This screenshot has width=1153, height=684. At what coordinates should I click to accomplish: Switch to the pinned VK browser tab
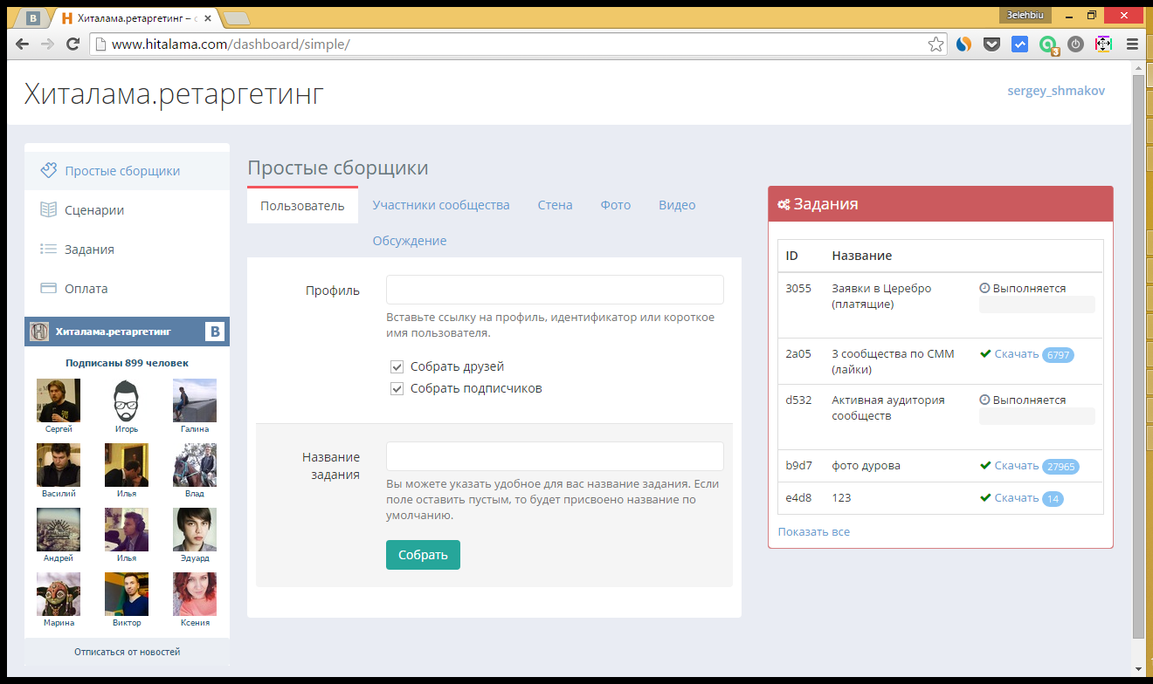pyautogui.click(x=32, y=17)
